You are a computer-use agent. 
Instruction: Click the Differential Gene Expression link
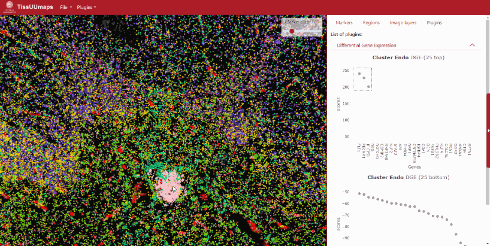click(x=367, y=45)
